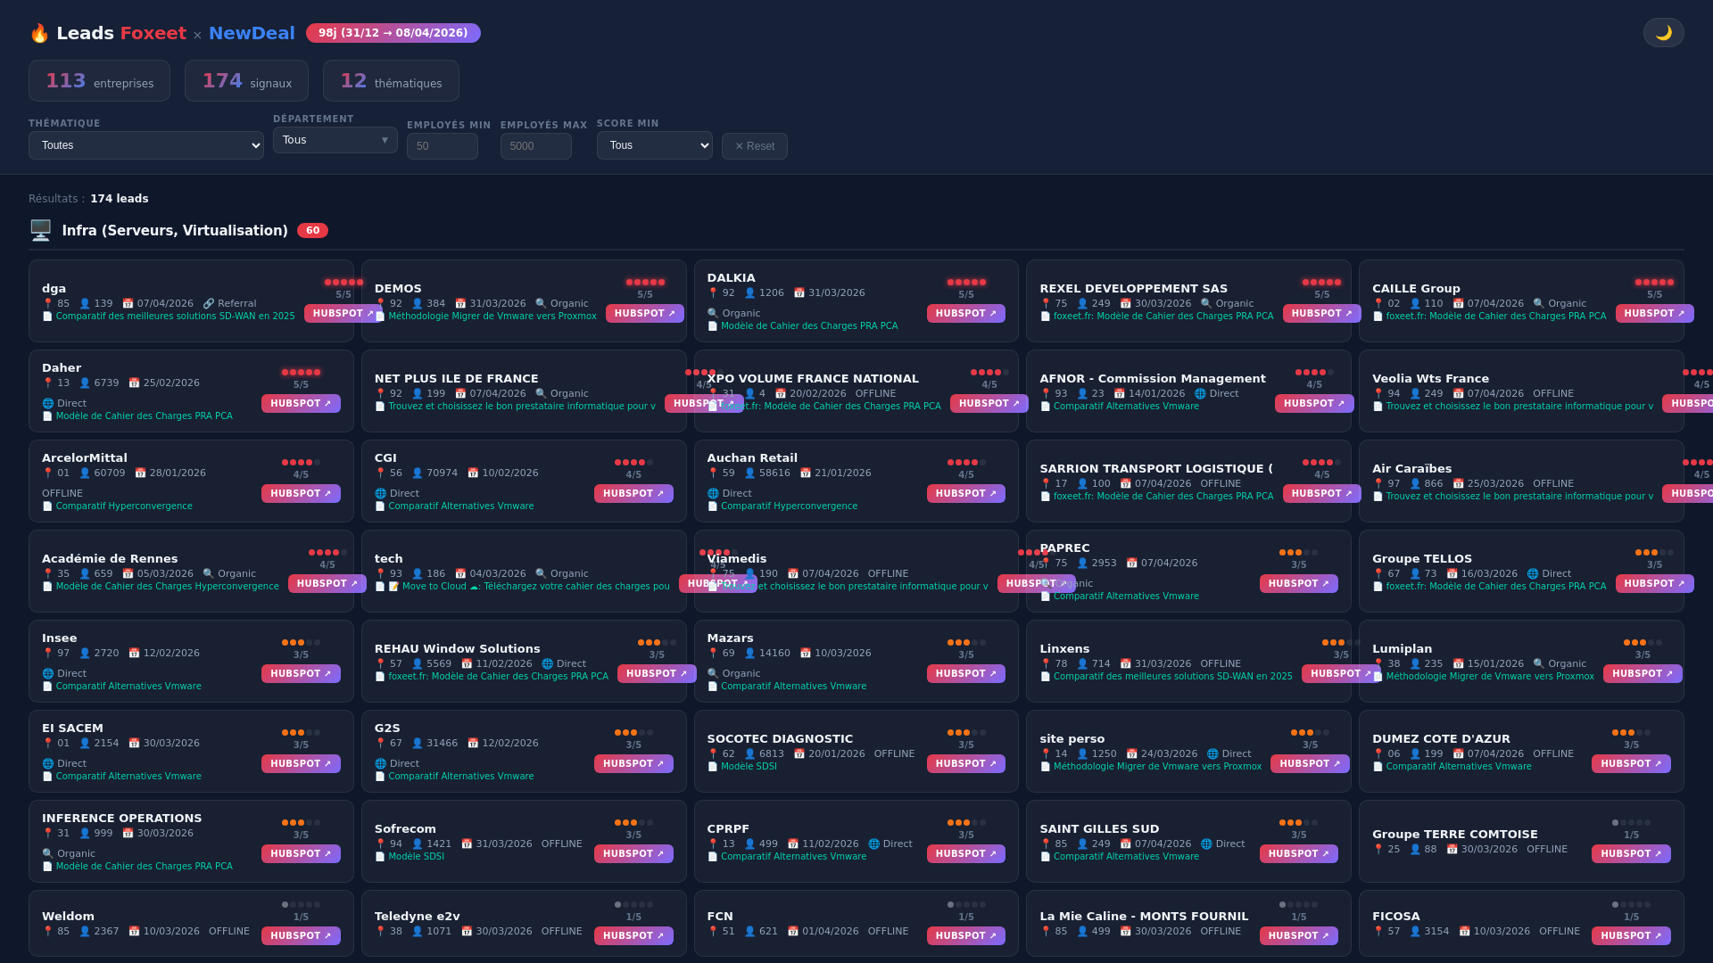Open HubSpot for Groupe TERRE COMTOISE
This screenshot has height=963, width=1713.
click(x=1631, y=854)
